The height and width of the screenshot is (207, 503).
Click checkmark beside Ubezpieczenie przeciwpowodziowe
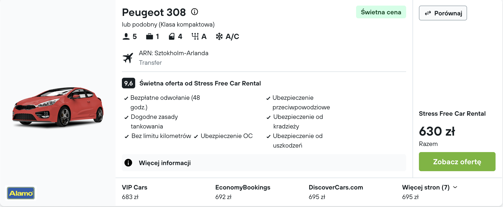pyautogui.click(x=268, y=98)
